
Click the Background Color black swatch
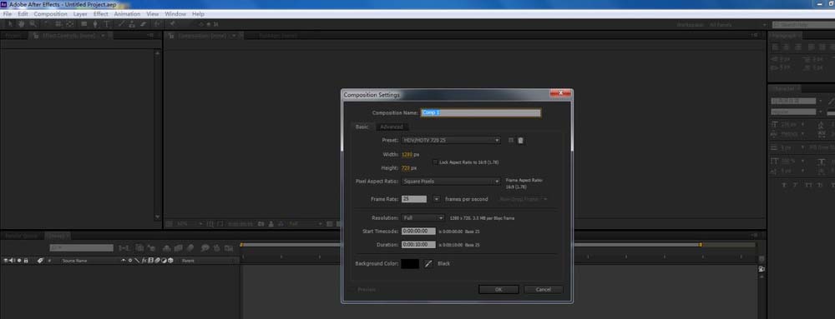[411, 263]
